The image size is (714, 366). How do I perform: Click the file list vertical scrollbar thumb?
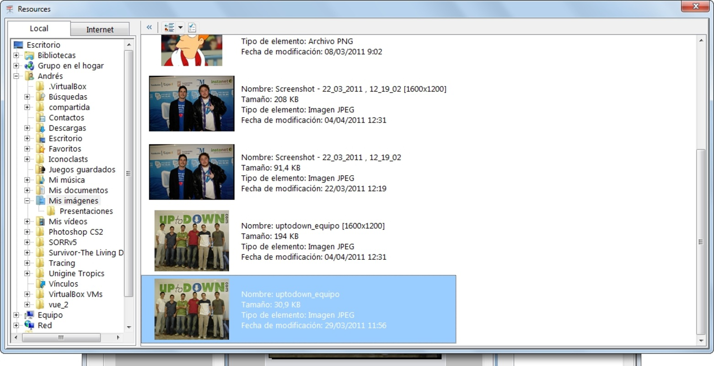701,242
